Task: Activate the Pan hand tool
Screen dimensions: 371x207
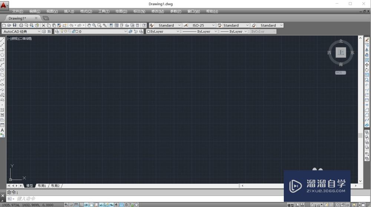Action: coord(89,25)
